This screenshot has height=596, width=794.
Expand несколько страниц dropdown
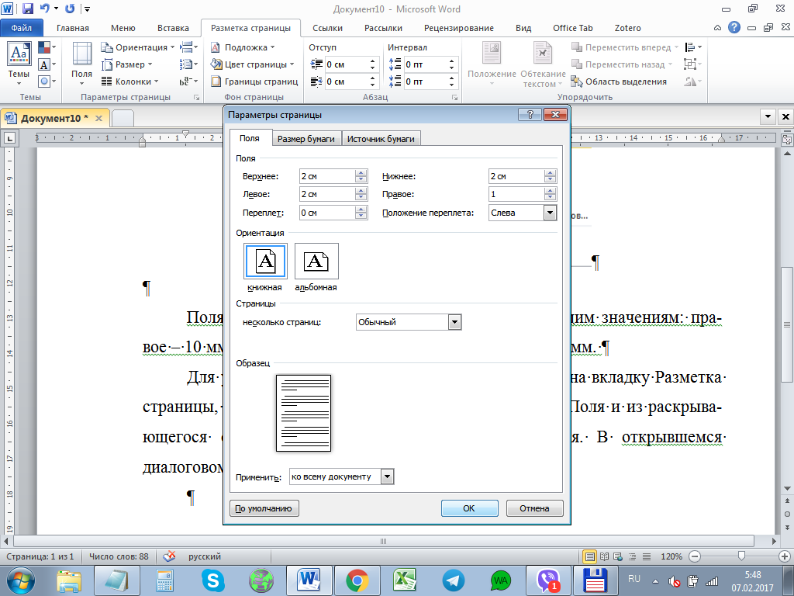[x=454, y=322]
